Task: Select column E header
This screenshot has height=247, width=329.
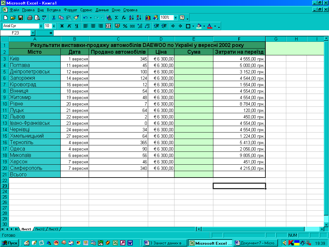Action: (x=194, y=39)
